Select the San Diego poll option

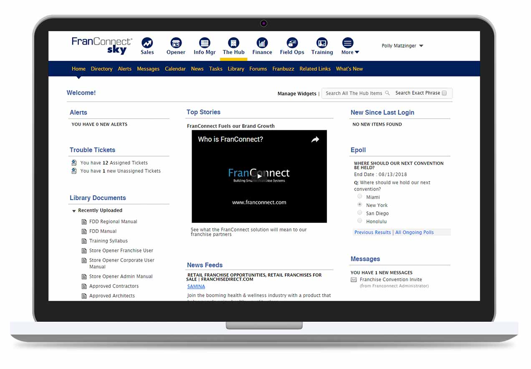click(360, 212)
